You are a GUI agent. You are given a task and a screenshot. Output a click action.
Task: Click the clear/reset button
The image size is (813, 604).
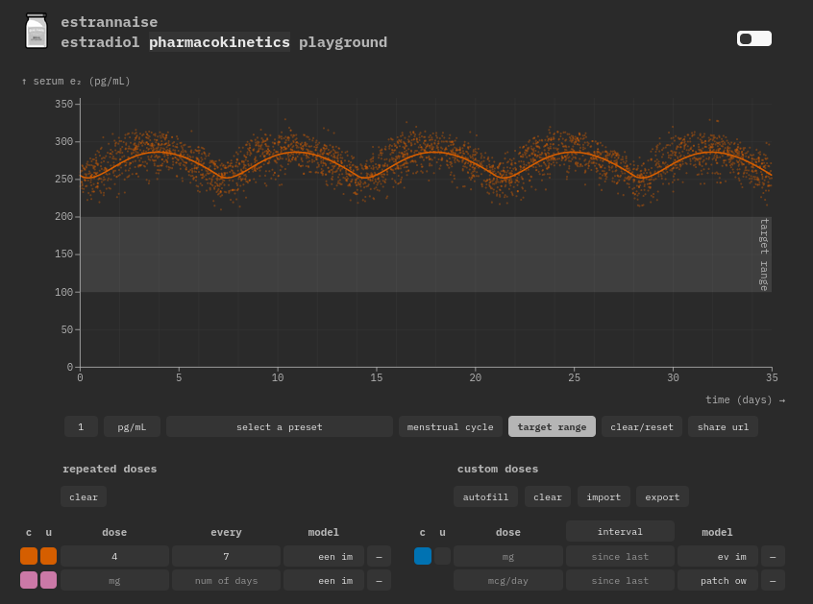pyautogui.click(x=642, y=427)
